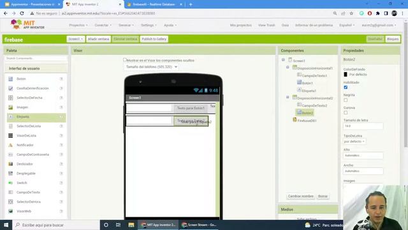Pick the SelectorDeFecha palette icon
408x230 pixels.
coord(11,98)
